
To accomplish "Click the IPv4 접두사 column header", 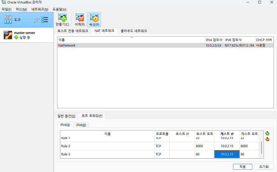I will click(214, 40).
